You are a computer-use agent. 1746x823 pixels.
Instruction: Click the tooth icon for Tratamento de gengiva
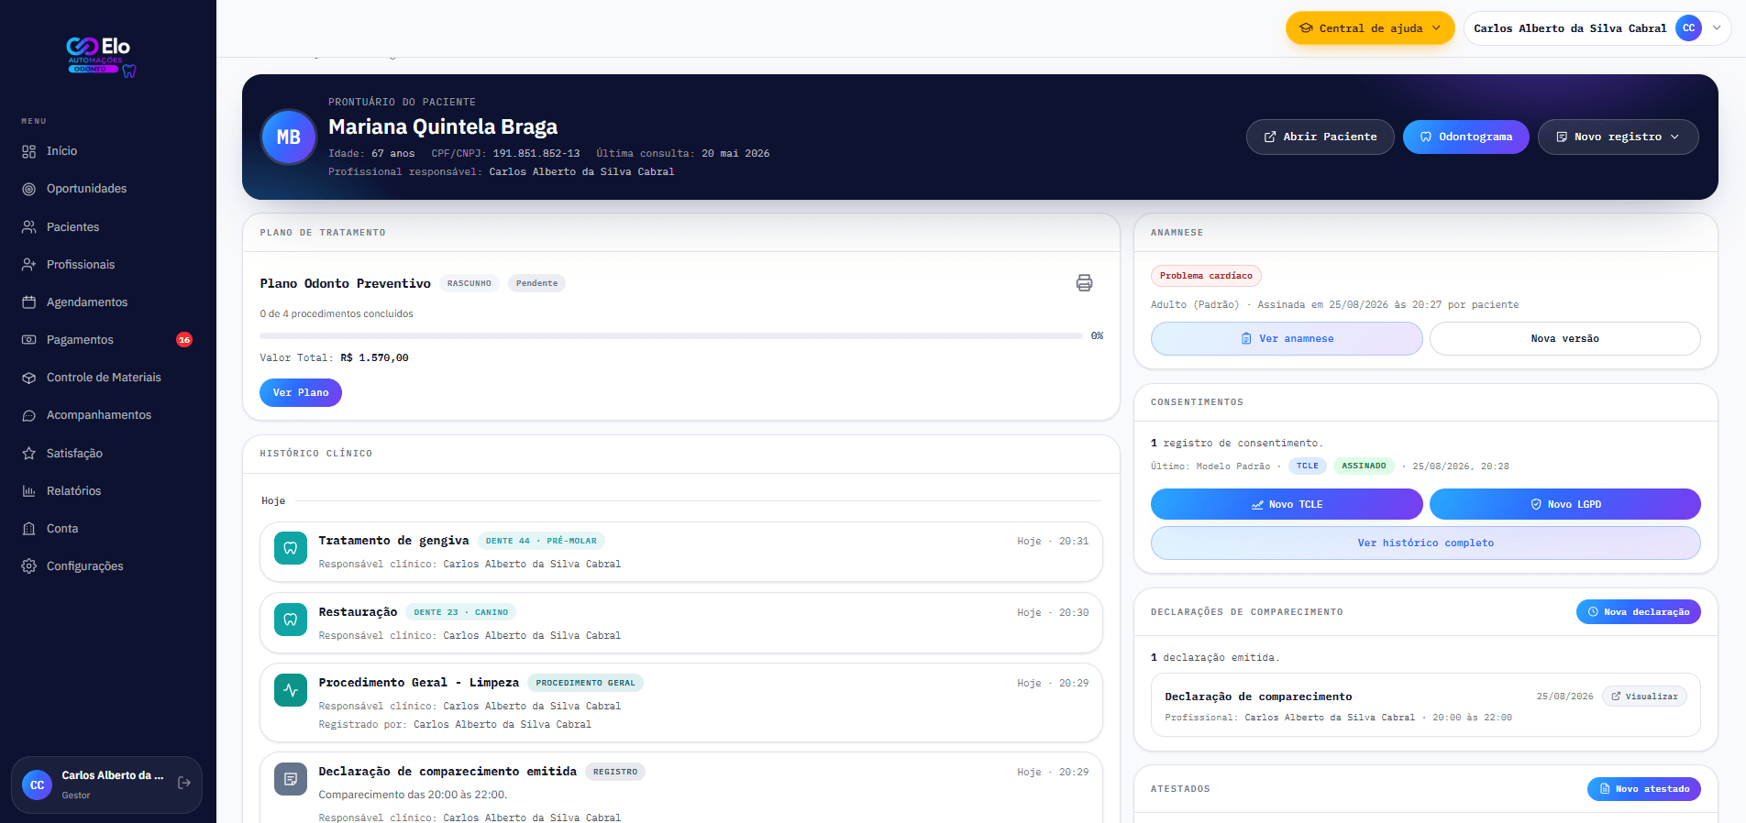click(291, 548)
